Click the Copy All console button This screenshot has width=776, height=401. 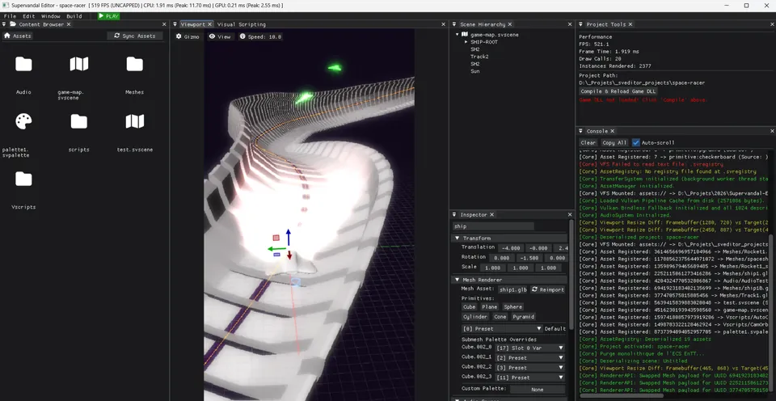[x=614, y=142]
